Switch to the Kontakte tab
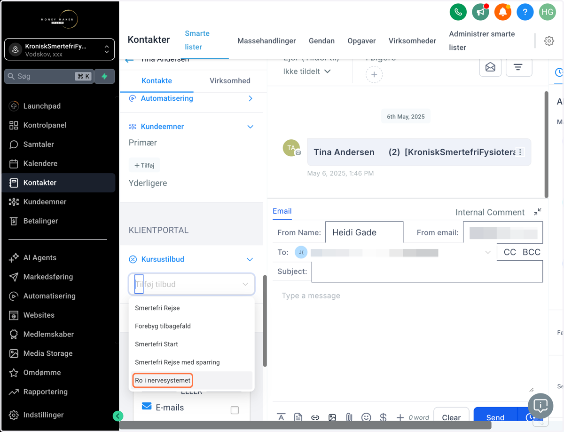Image resolution: width=564 pixels, height=432 pixels. [157, 81]
